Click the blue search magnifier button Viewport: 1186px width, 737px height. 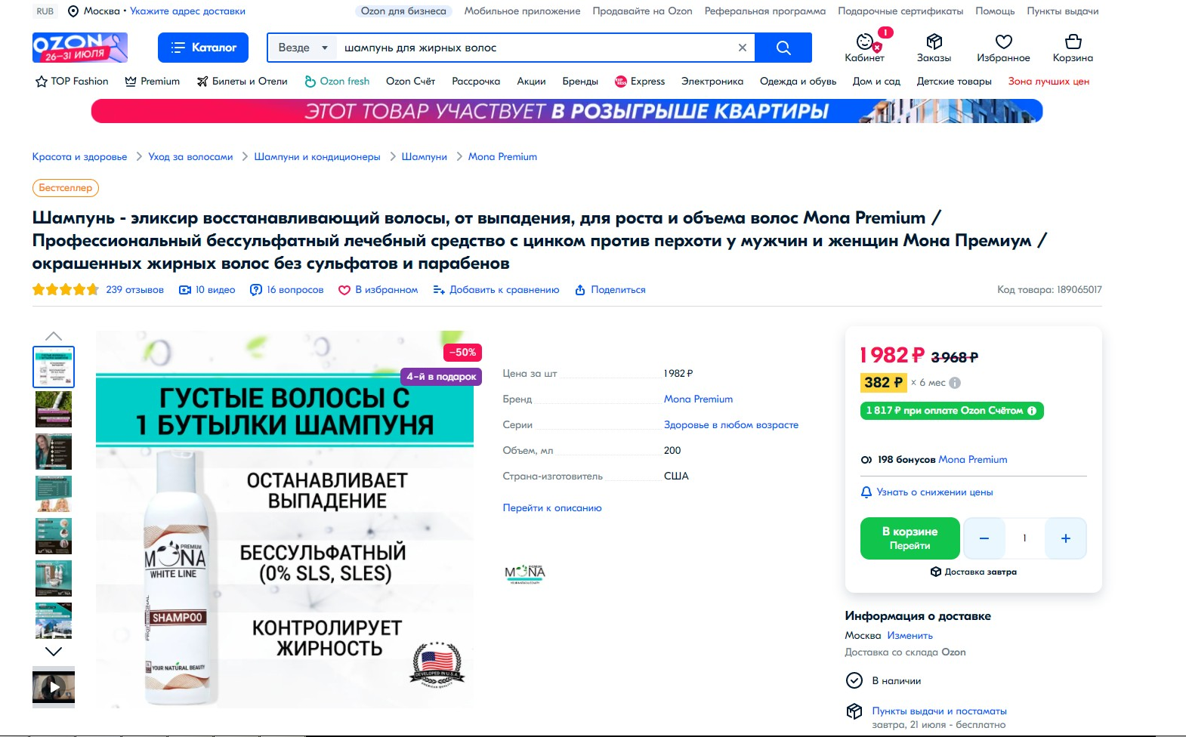tap(783, 48)
